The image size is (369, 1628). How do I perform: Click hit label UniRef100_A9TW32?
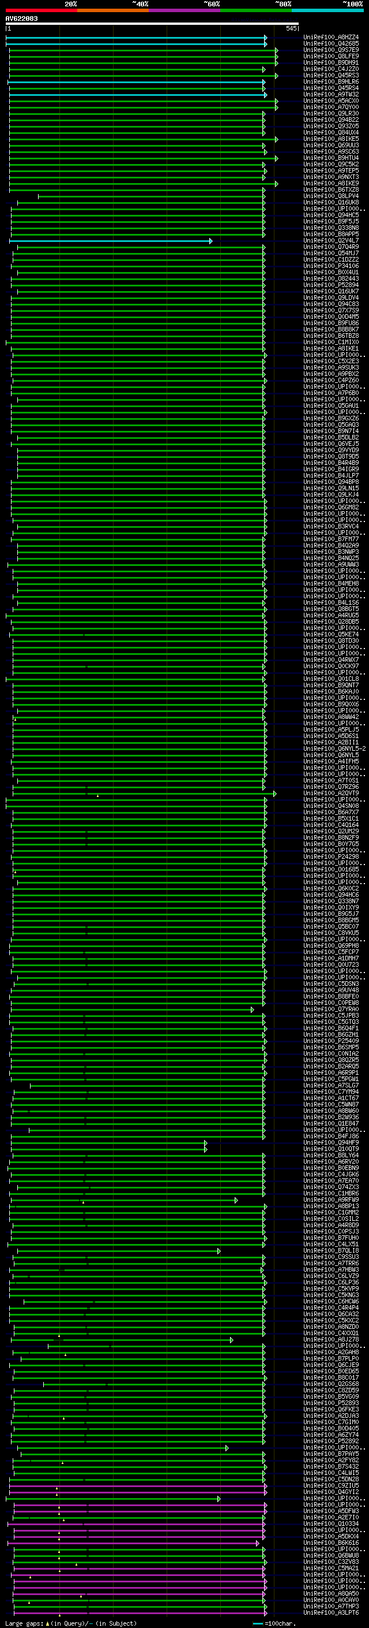pyautogui.click(x=331, y=94)
